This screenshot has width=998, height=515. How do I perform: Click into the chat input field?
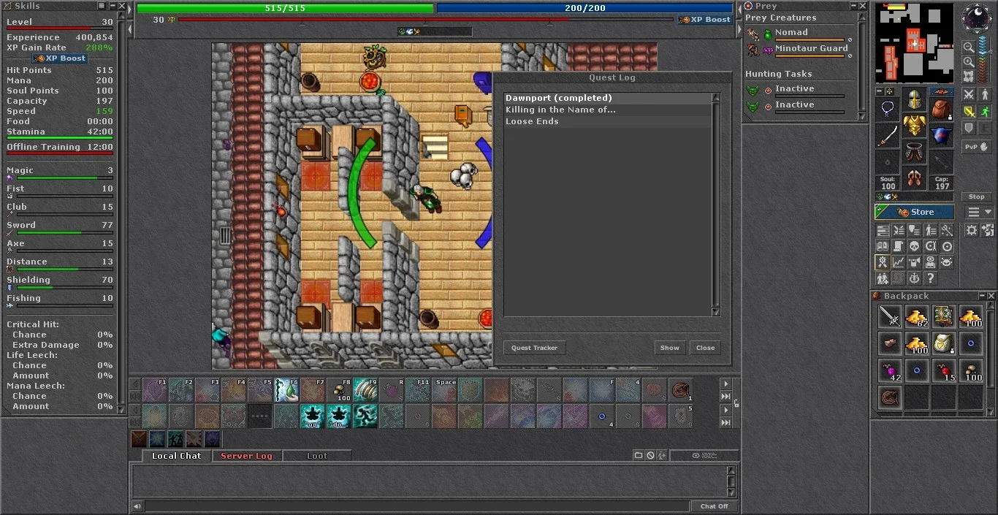coord(416,506)
